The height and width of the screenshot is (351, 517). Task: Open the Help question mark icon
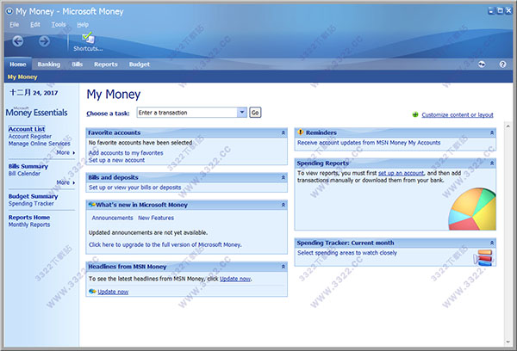point(502,65)
